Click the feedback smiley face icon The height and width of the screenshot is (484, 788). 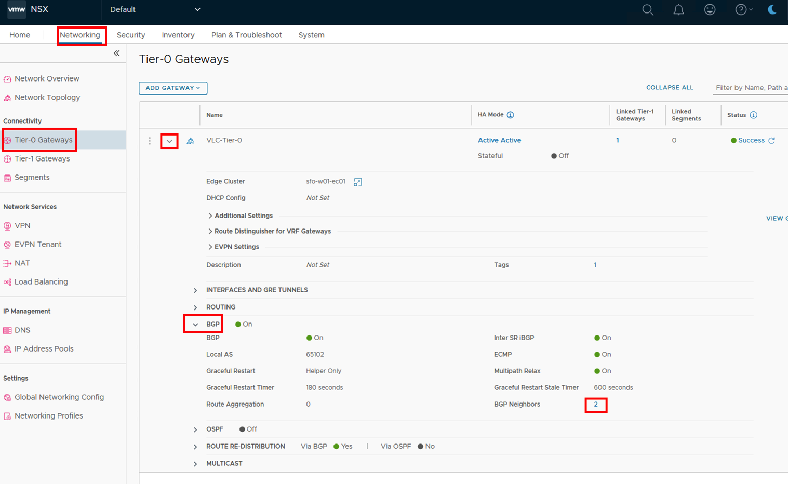click(x=710, y=10)
